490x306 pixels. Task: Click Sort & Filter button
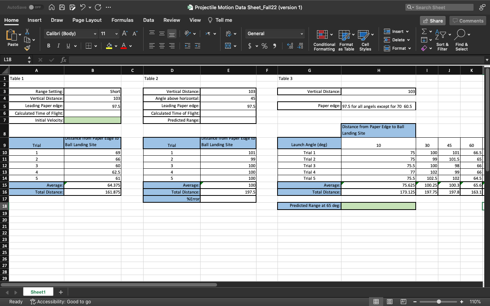click(x=442, y=41)
